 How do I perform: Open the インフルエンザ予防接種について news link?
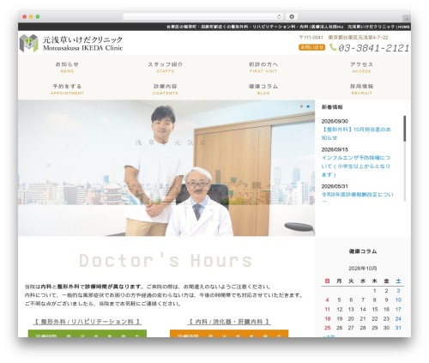click(x=356, y=166)
